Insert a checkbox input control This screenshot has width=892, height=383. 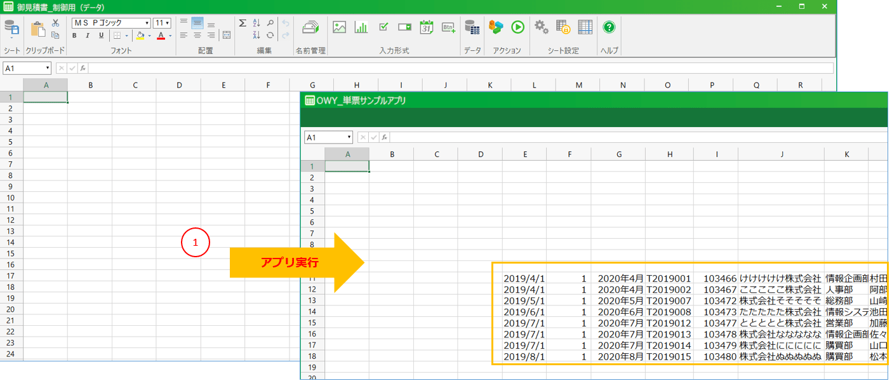pos(383,27)
